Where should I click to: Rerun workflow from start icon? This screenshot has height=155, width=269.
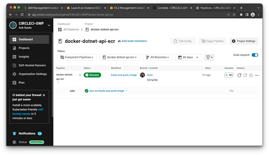[239, 75]
